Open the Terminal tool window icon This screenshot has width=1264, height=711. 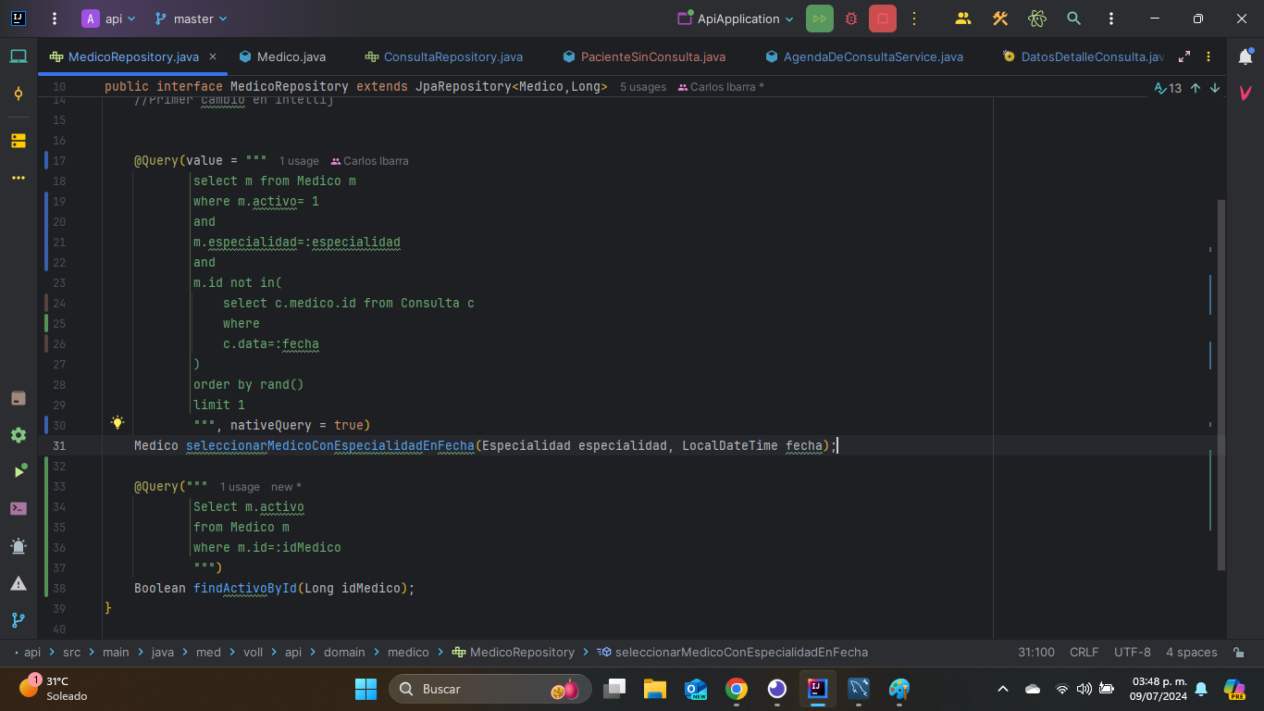coord(19,508)
